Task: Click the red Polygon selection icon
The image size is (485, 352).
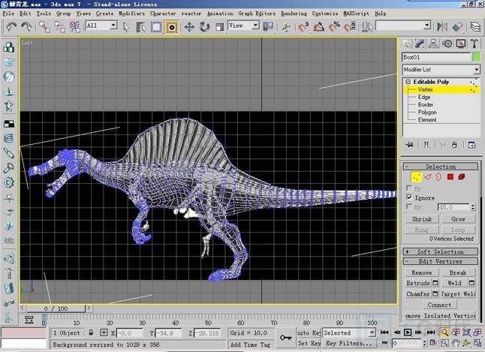Action: [450, 177]
